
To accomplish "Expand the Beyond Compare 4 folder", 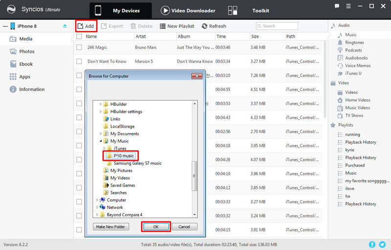I will (97, 215).
